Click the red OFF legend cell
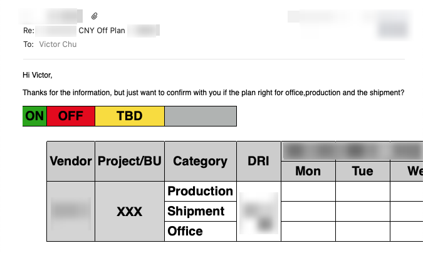Viewport: 423px width, 253px height. [x=71, y=116]
